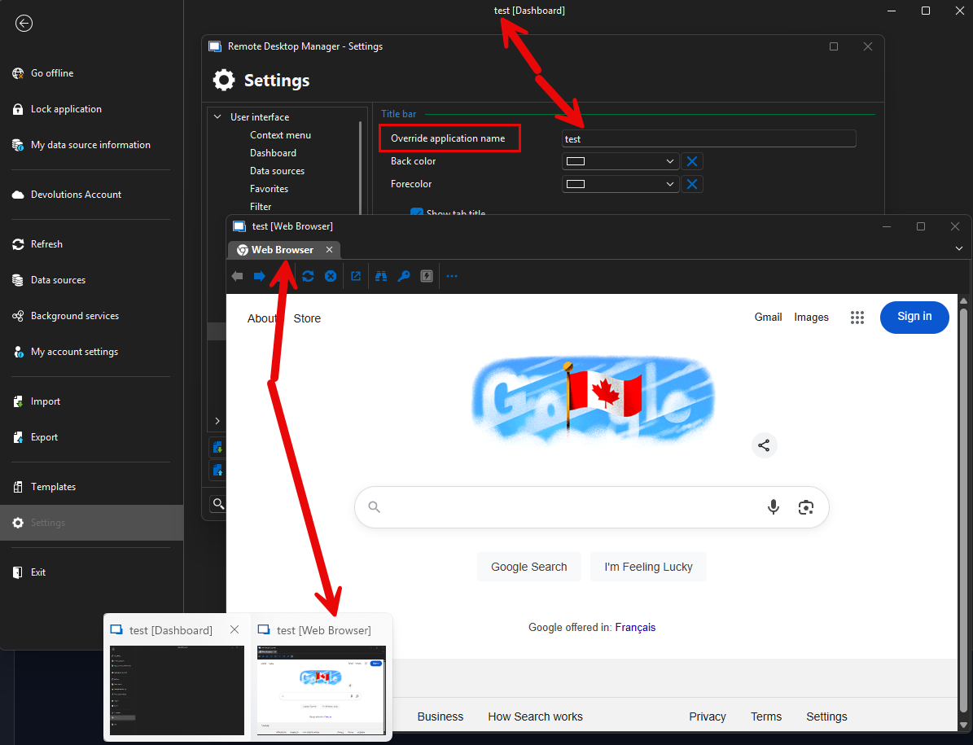Screen dimensions: 973x745
Task: Open My data source information
Action: tap(91, 145)
